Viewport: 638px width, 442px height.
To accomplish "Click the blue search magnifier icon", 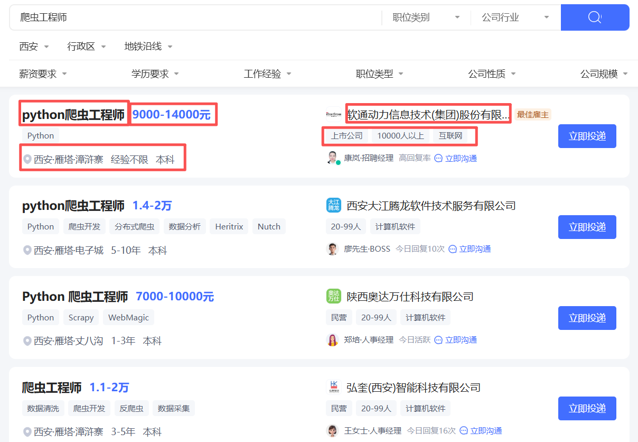I will (x=595, y=17).
